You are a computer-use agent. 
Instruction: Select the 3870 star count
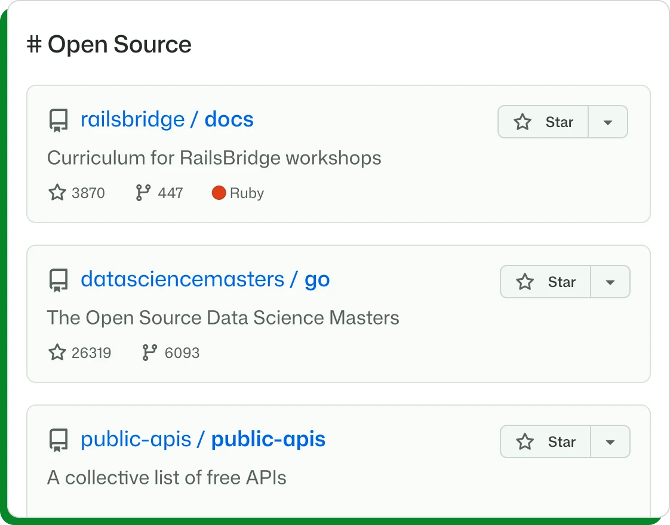[x=88, y=193]
